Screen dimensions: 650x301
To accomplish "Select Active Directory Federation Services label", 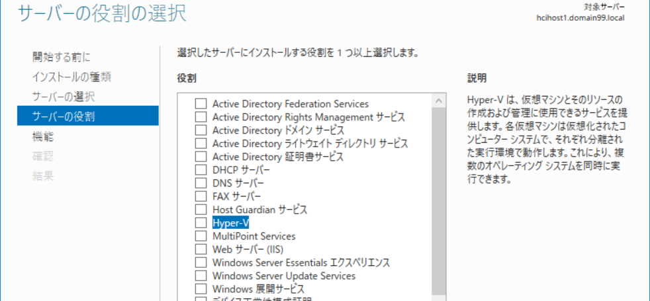I will tap(291, 103).
